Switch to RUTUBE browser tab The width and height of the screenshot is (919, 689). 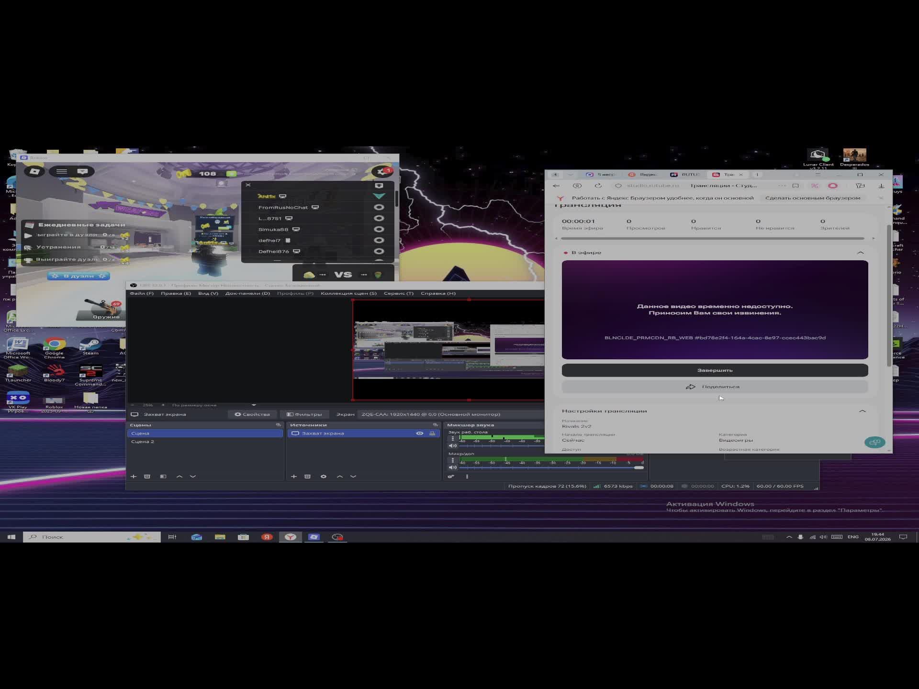click(686, 175)
